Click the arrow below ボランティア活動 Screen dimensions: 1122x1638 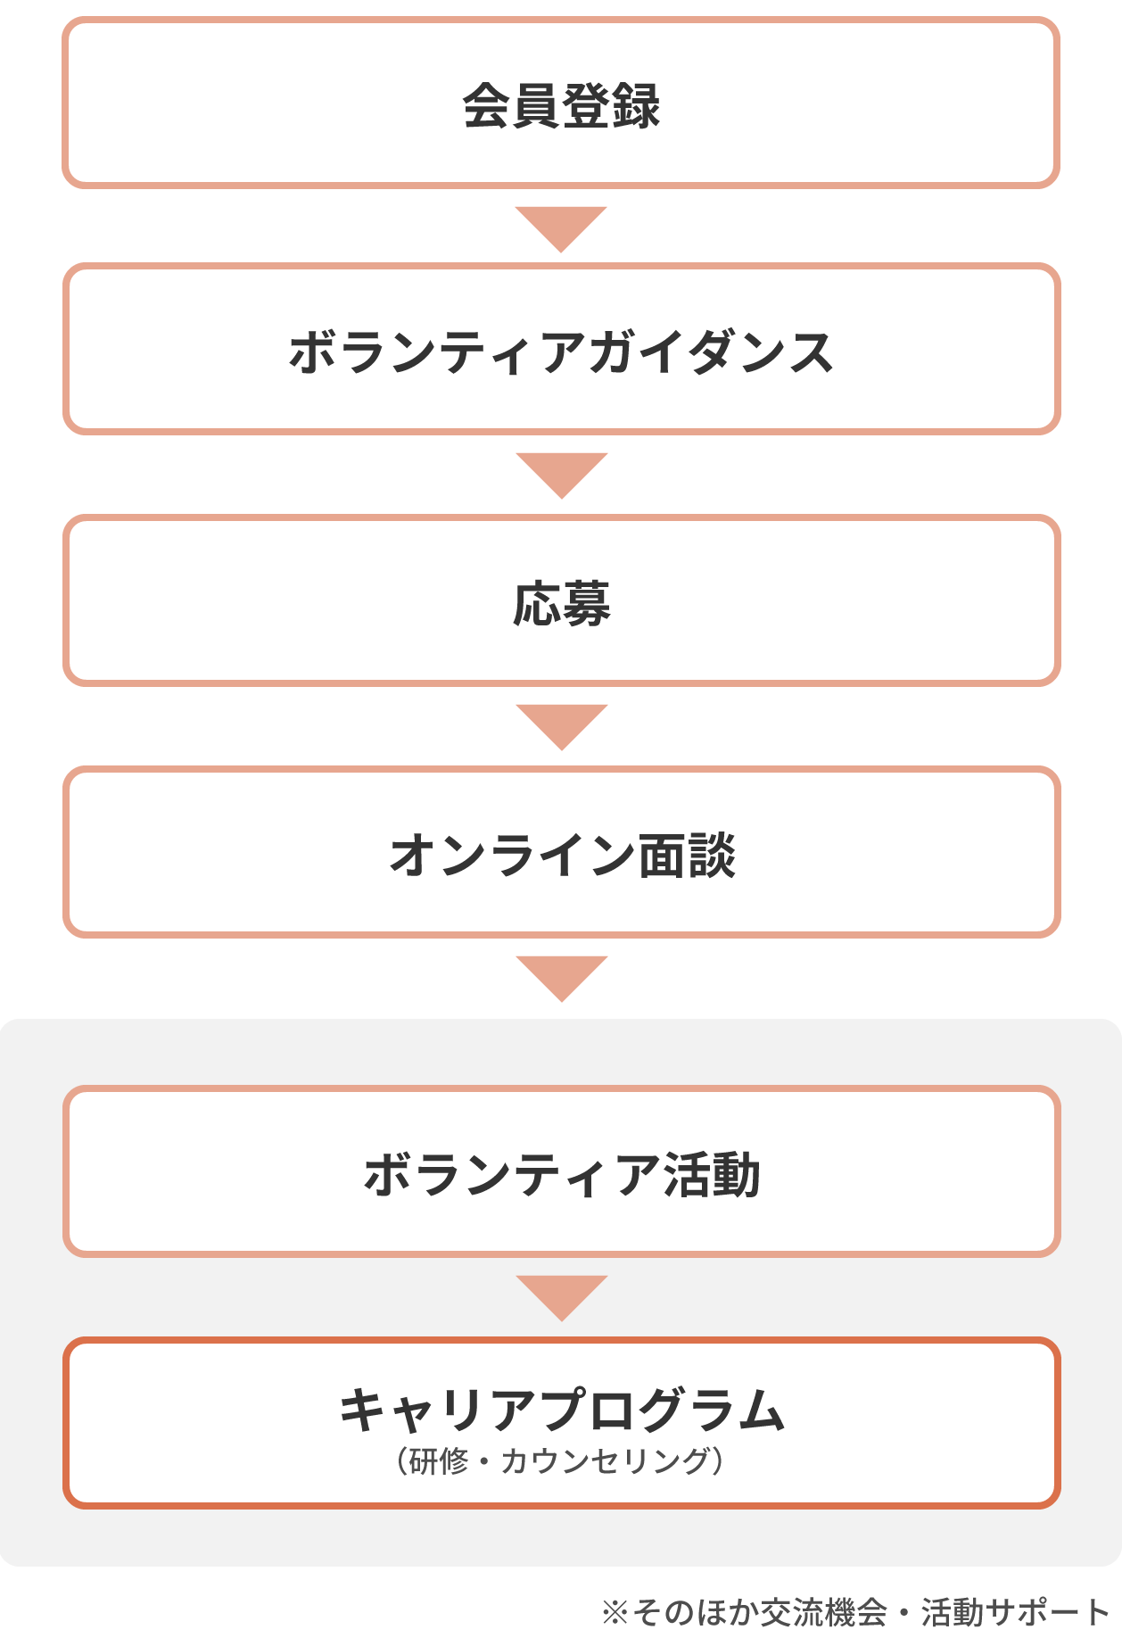click(x=561, y=1298)
